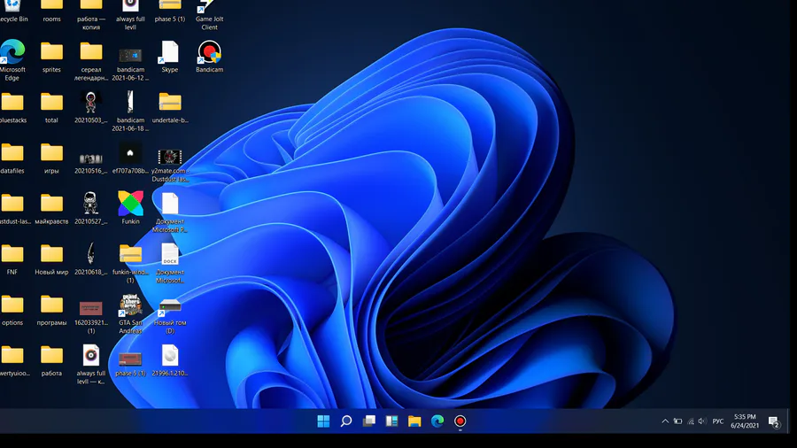Launch the Funkin desktop icon
The height and width of the screenshot is (448, 797).
point(131,207)
